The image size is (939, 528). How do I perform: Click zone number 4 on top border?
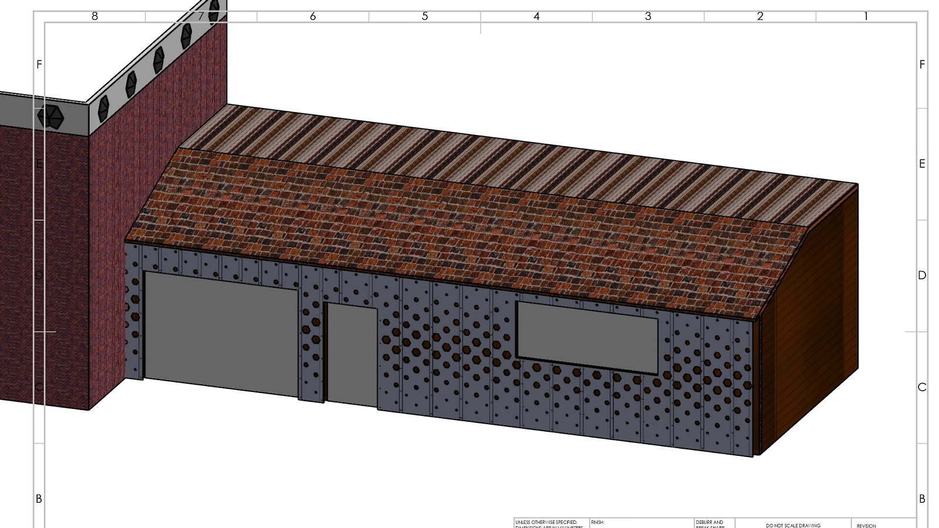point(536,16)
